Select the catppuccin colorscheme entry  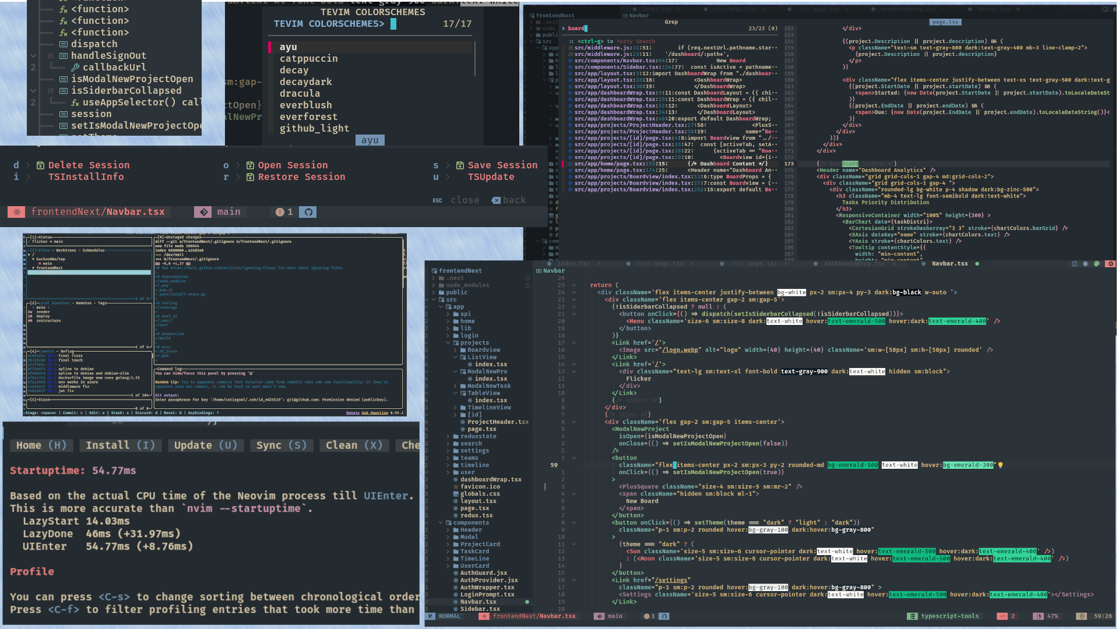tap(308, 59)
